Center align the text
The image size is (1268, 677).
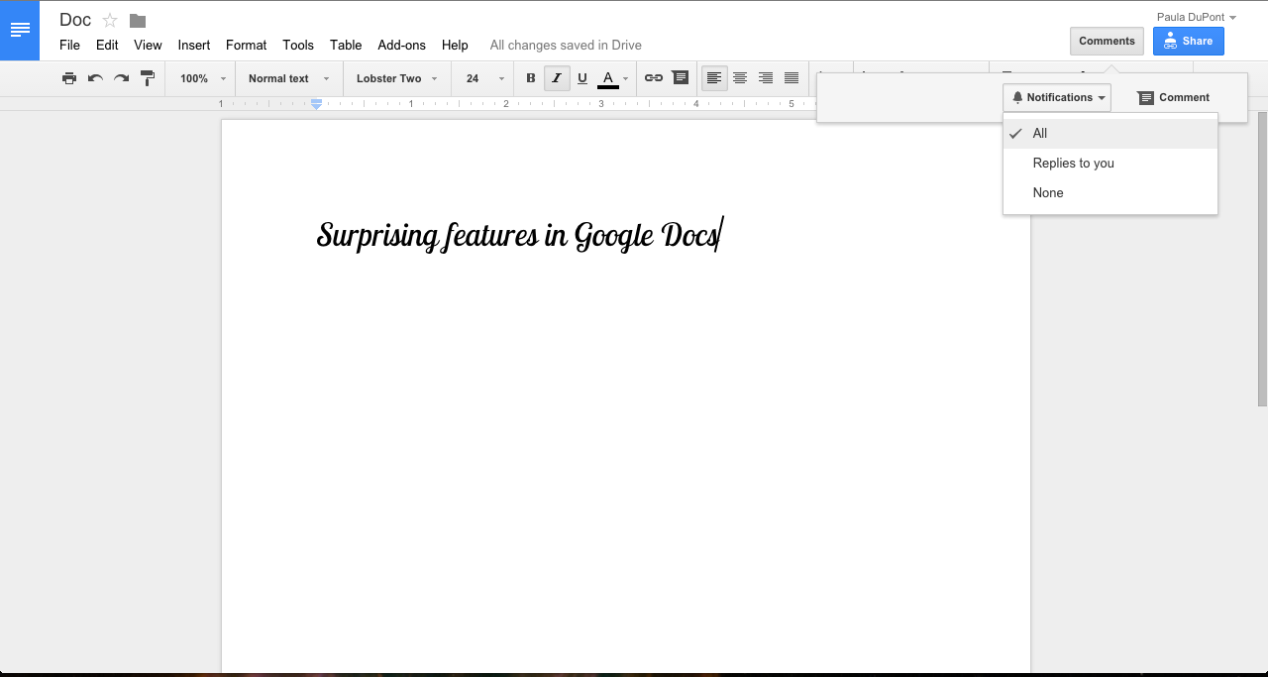click(740, 78)
